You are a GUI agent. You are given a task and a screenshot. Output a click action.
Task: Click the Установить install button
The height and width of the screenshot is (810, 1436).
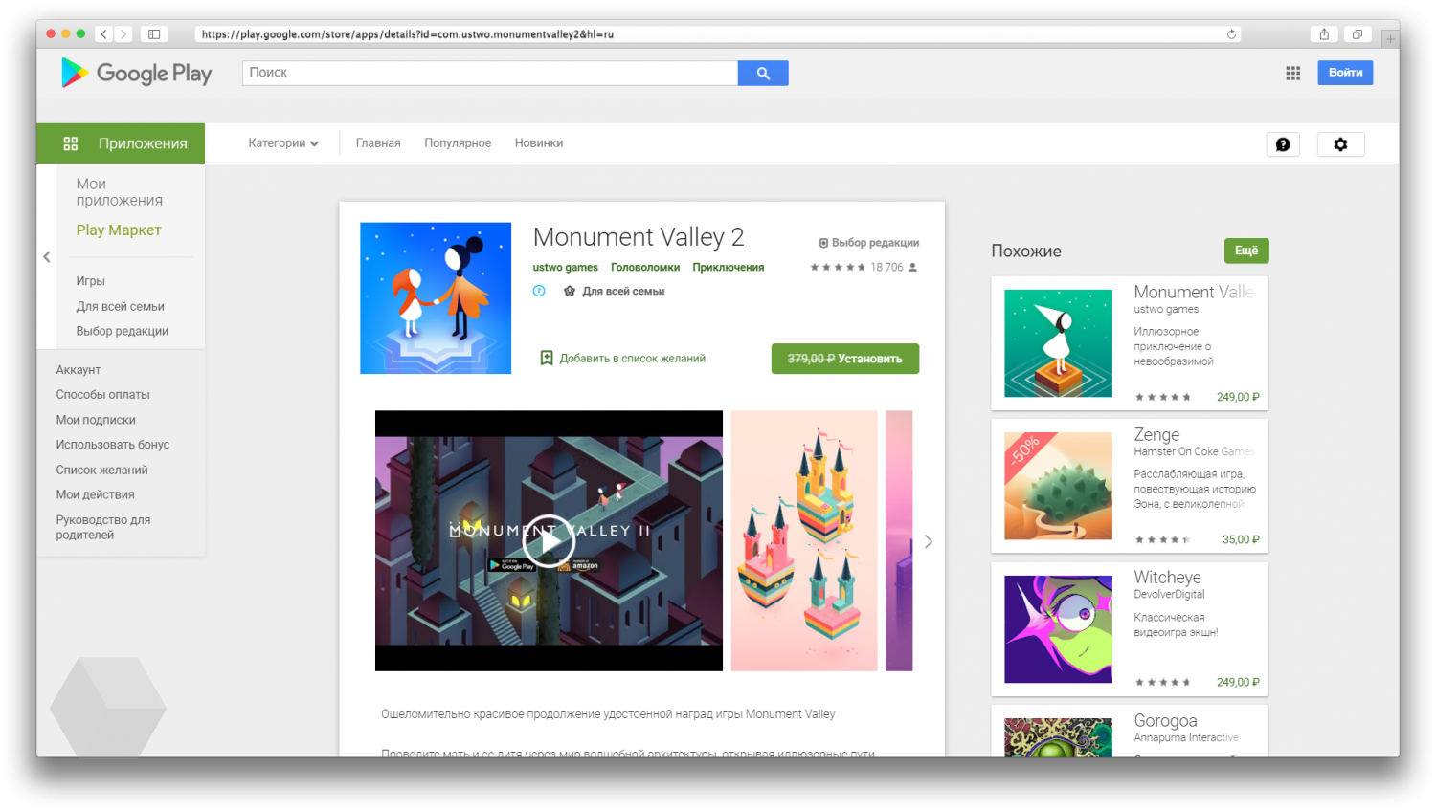[x=845, y=359]
